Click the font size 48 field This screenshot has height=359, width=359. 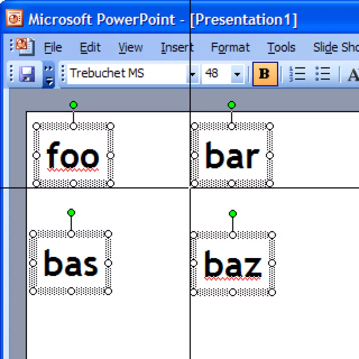click(215, 74)
